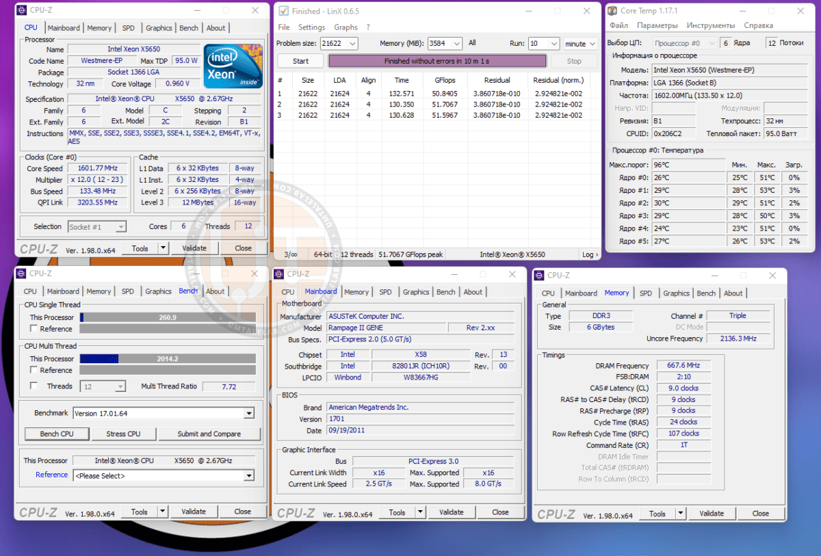Click the Stop button in LinX

coord(575,61)
